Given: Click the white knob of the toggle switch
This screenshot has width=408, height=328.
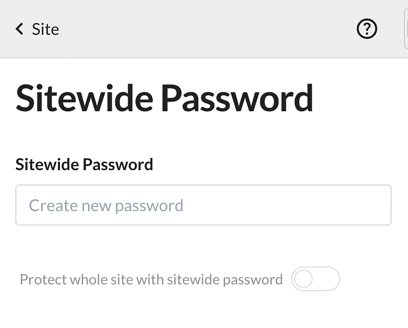Looking at the screenshot, I should (x=303, y=279).
